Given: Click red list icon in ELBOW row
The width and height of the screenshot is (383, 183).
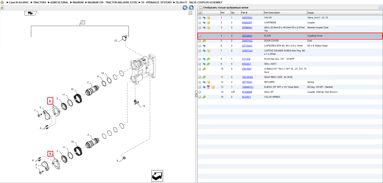Looking at the screenshot, I should (x=208, y=87).
